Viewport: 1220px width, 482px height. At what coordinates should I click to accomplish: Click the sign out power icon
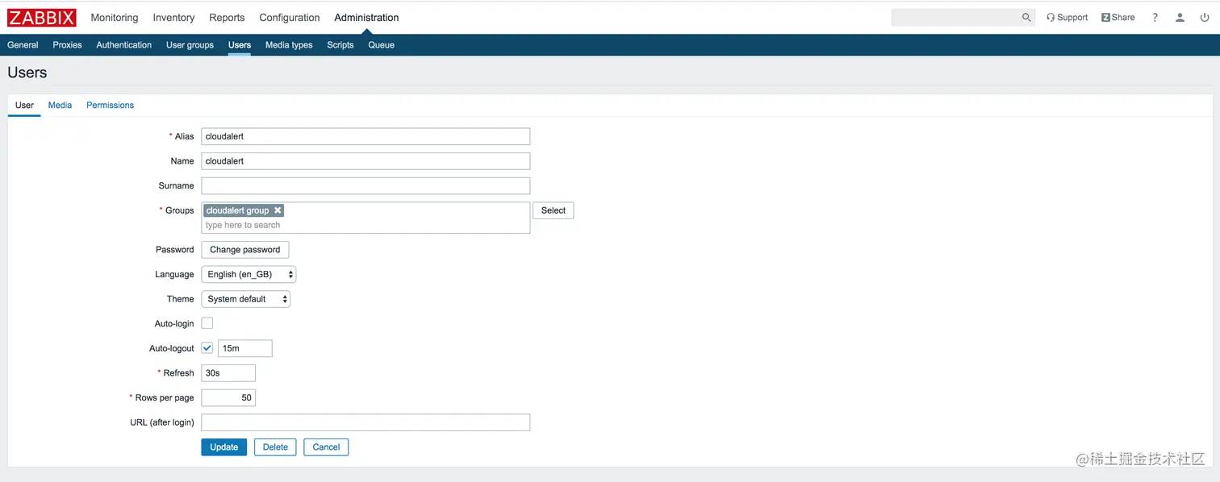pos(1205,17)
